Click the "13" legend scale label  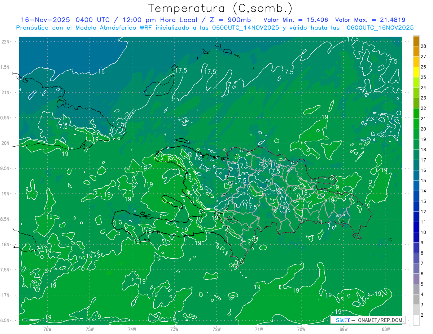[424, 201]
